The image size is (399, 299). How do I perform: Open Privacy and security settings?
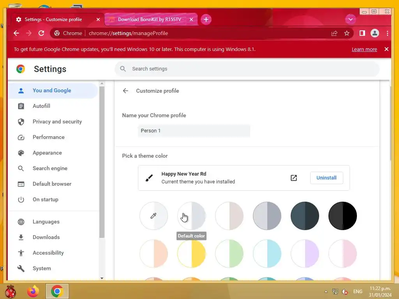[x=53, y=122]
